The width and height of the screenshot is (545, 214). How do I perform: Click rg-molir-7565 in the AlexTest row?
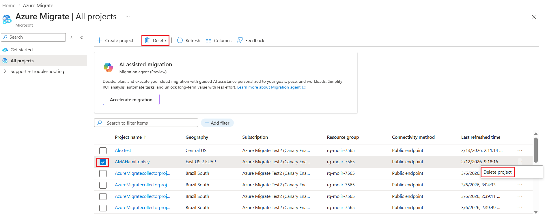341,151
